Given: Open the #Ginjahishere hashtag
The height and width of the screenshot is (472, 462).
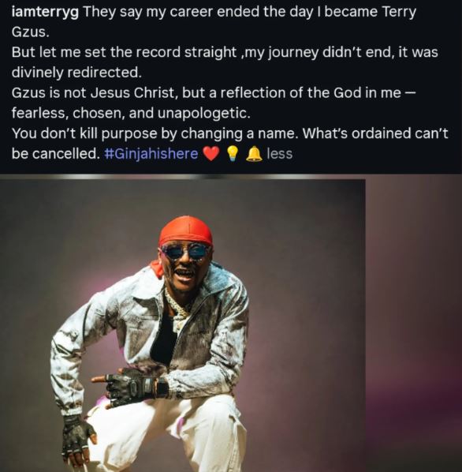Looking at the screenshot, I should click(x=151, y=154).
